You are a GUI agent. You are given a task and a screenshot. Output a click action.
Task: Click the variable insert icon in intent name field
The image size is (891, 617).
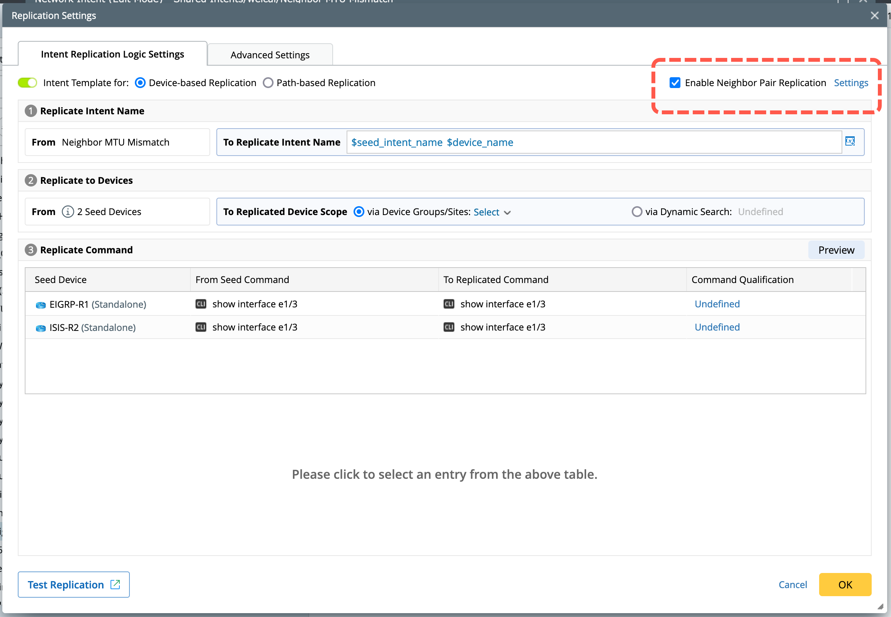[x=850, y=141]
